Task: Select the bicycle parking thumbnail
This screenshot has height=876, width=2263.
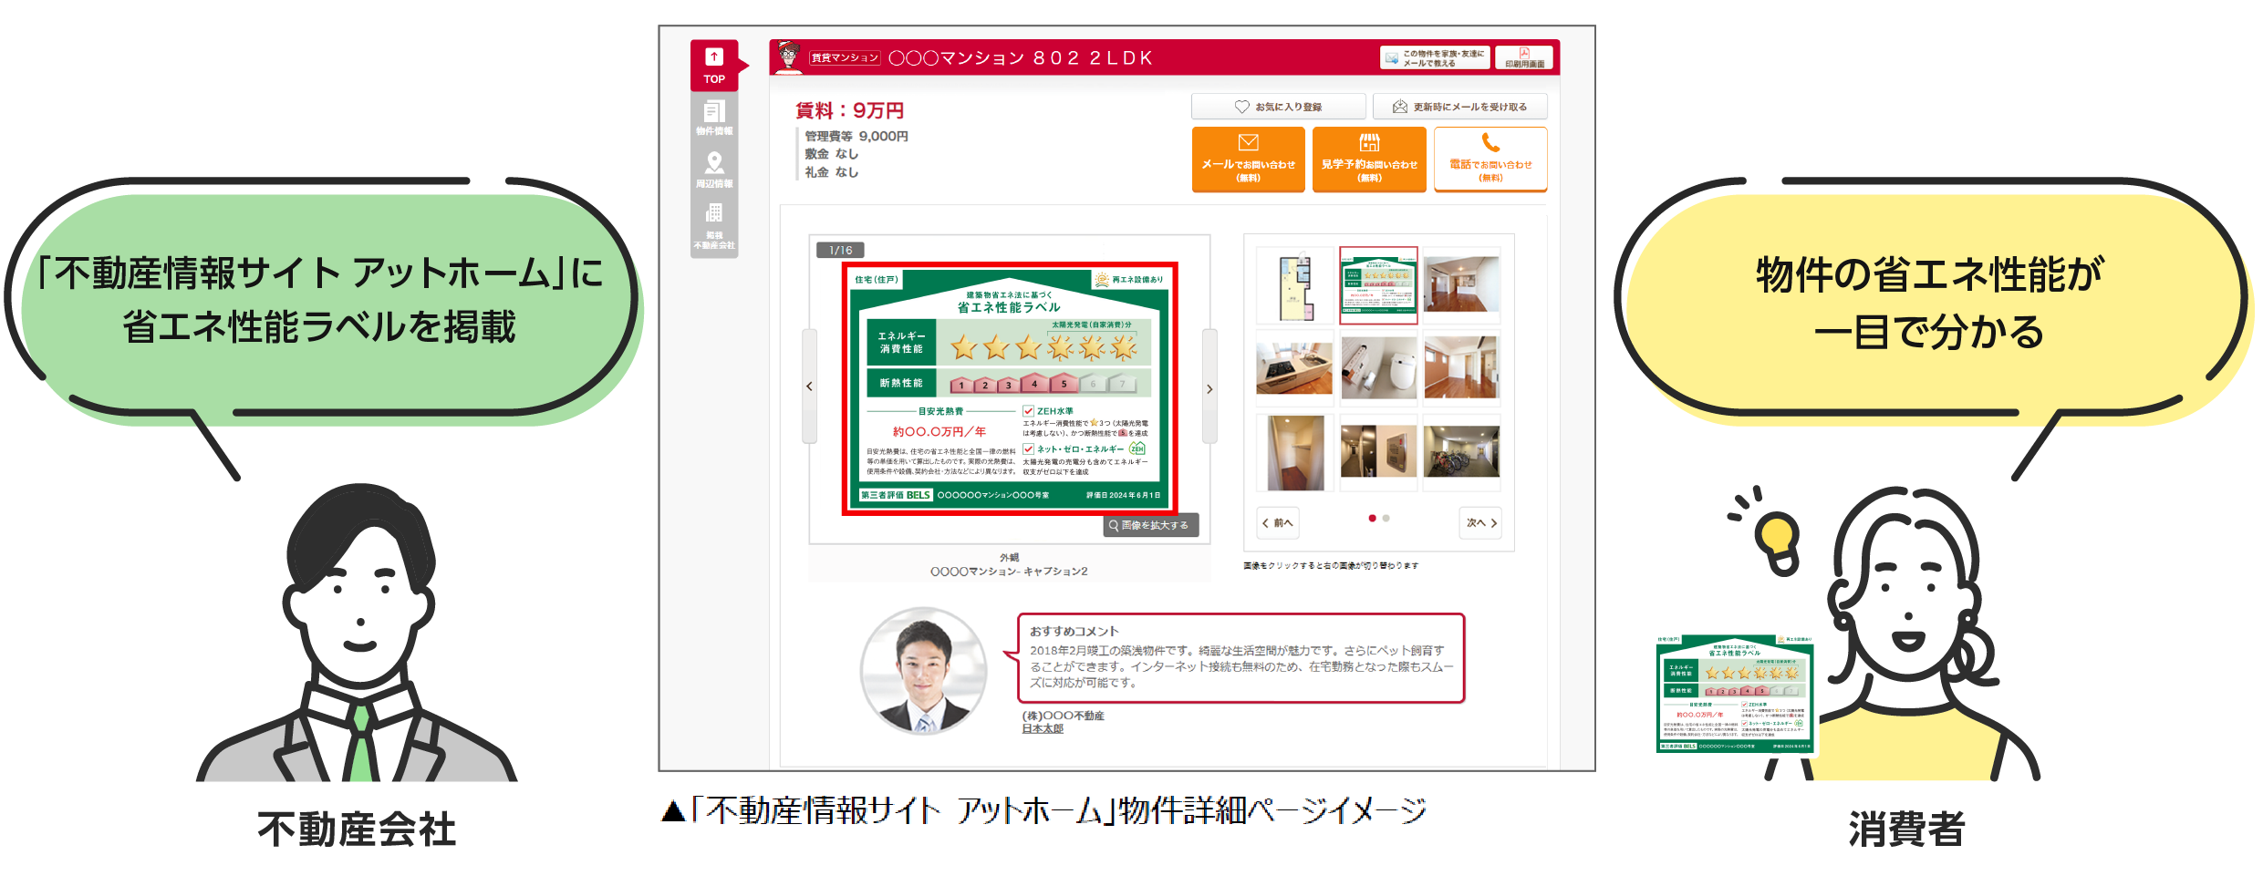Action: [1461, 452]
